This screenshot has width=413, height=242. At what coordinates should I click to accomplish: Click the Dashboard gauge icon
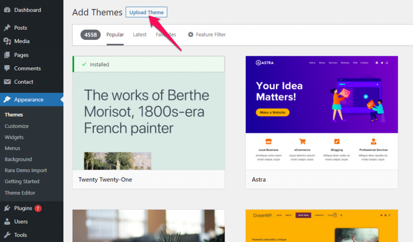(x=7, y=10)
